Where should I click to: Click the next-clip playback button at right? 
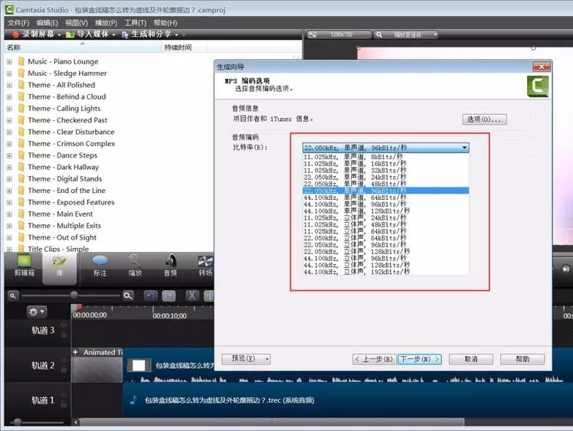[565, 269]
